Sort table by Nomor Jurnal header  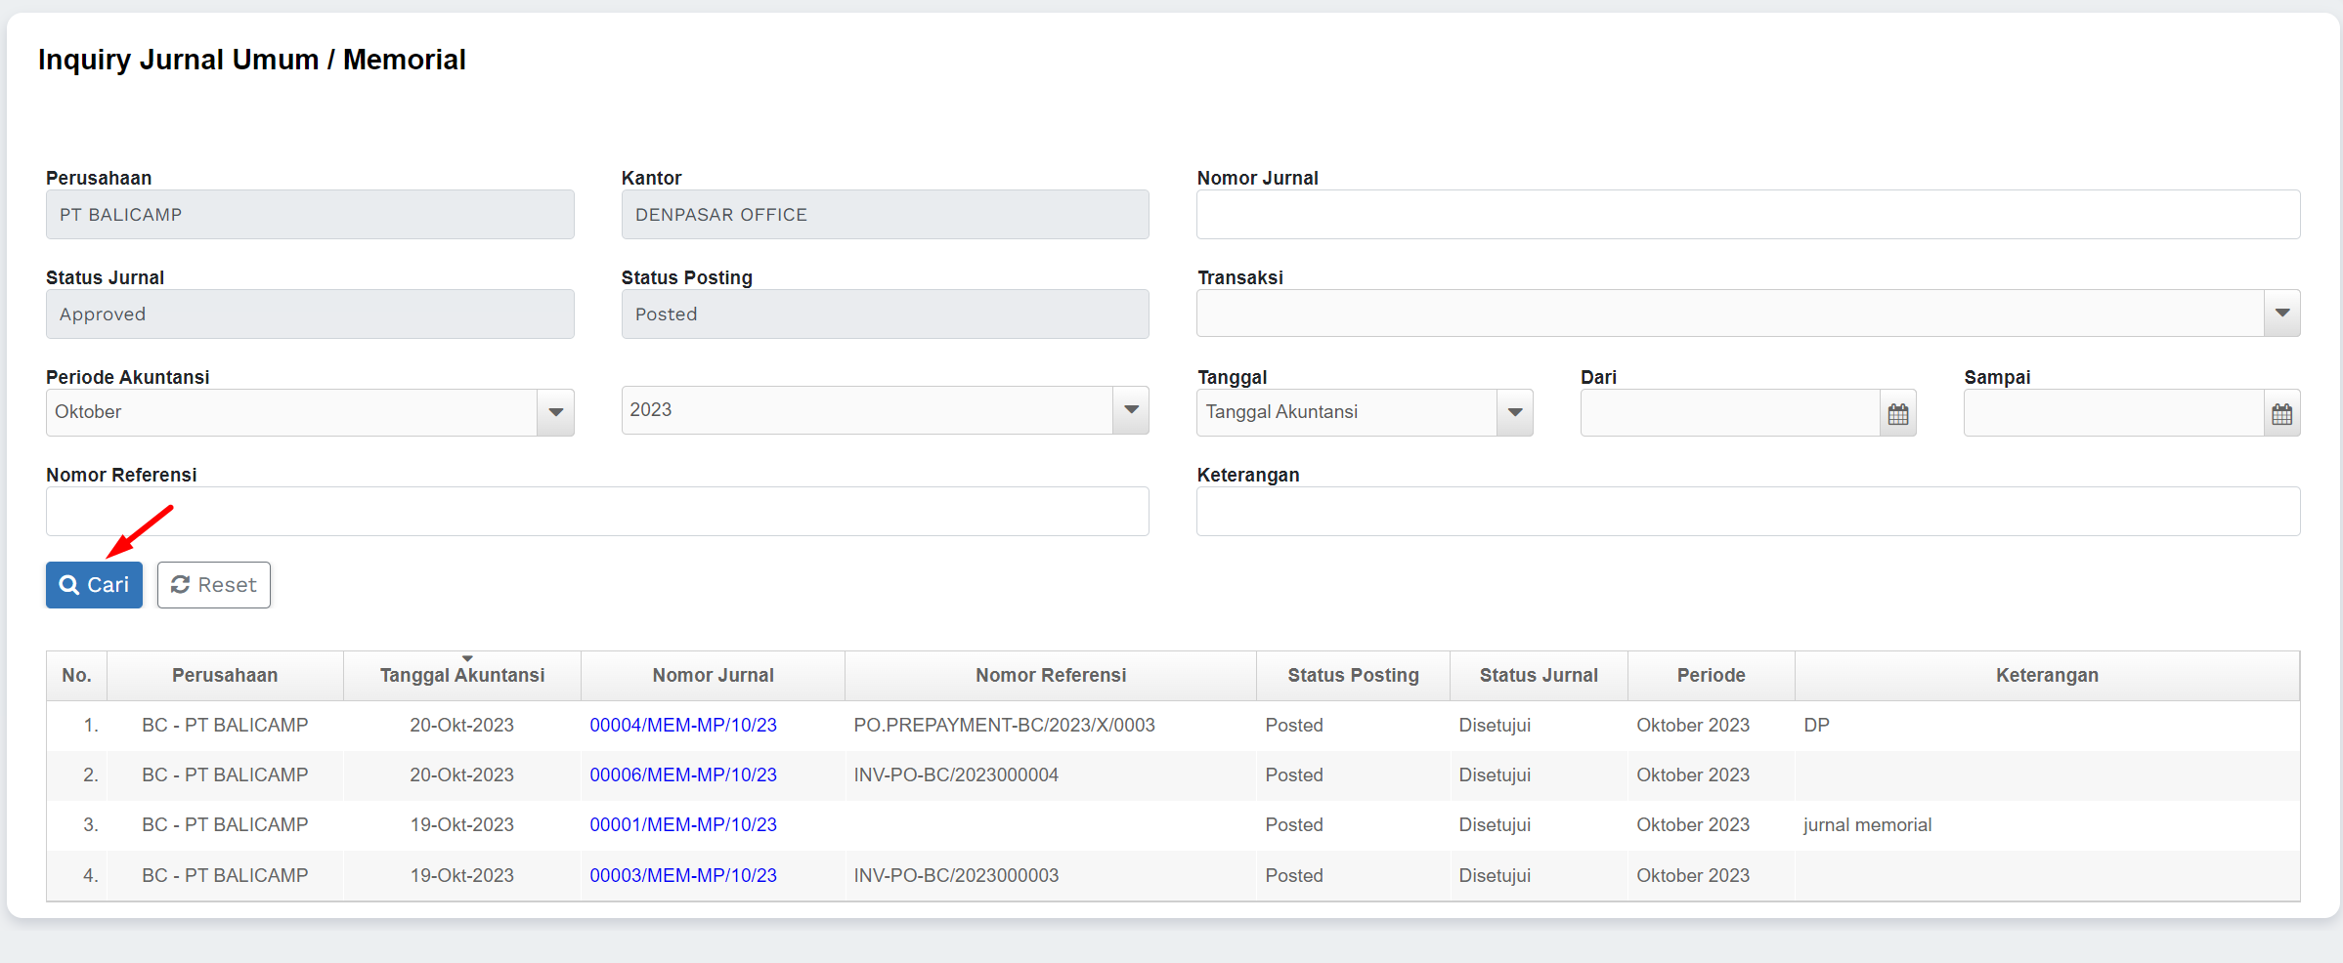(713, 676)
